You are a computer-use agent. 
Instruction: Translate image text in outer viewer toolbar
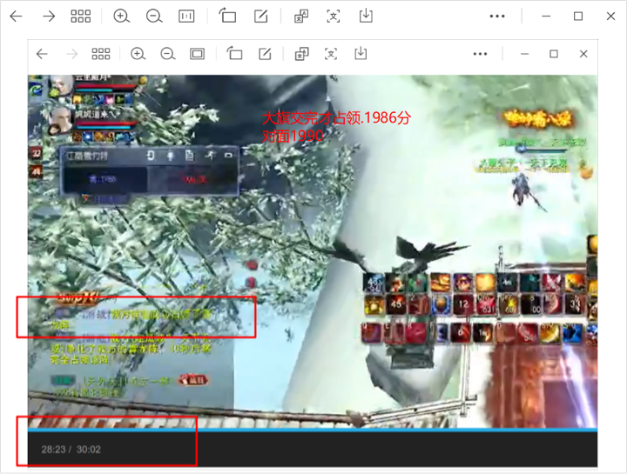click(x=301, y=16)
